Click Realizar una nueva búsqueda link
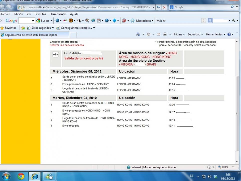 (x=67, y=45)
